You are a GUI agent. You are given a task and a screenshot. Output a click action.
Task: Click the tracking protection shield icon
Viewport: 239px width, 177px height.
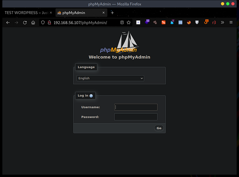click(43, 22)
